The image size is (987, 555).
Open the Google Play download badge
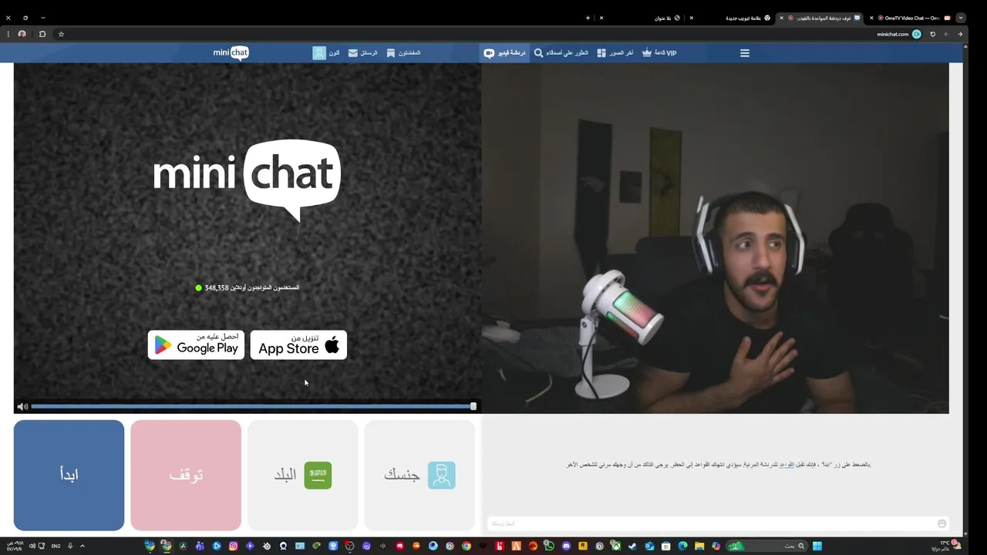point(196,345)
